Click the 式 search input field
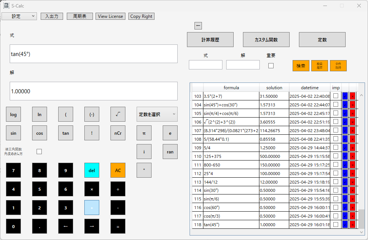 [206, 65]
